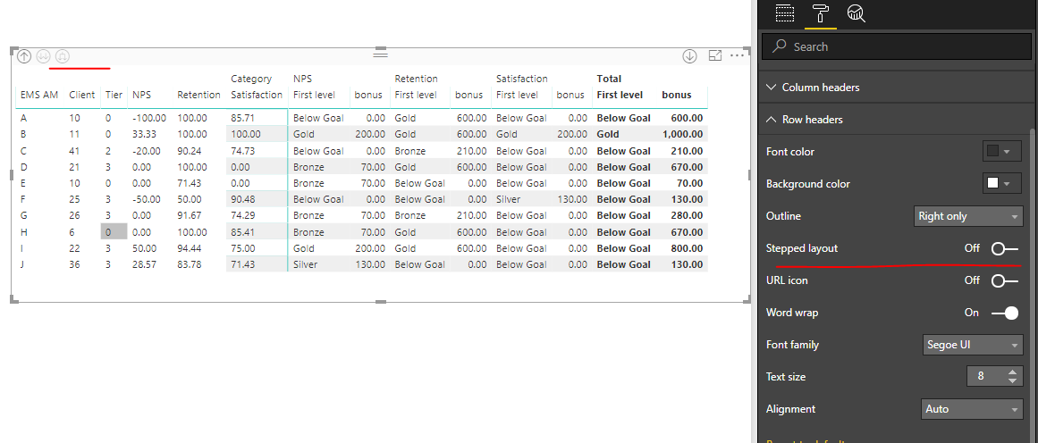Click the Tier column header
The width and height of the screenshot is (1038, 443).
tap(114, 95)
